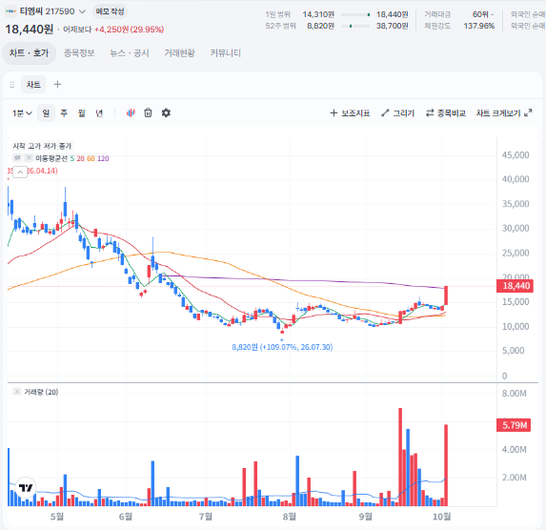The height and width of the screenshot is (530, 546).
Task: Open the 차트 · 호가 tab
Action: click(x=29, y=53)
